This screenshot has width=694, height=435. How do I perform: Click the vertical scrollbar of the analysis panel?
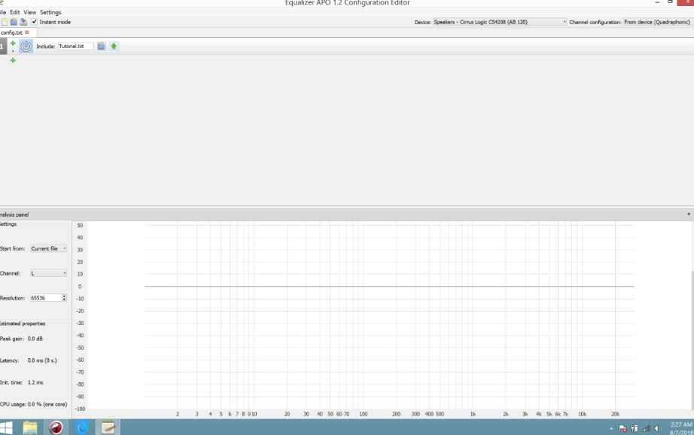[x=692, y=341]
